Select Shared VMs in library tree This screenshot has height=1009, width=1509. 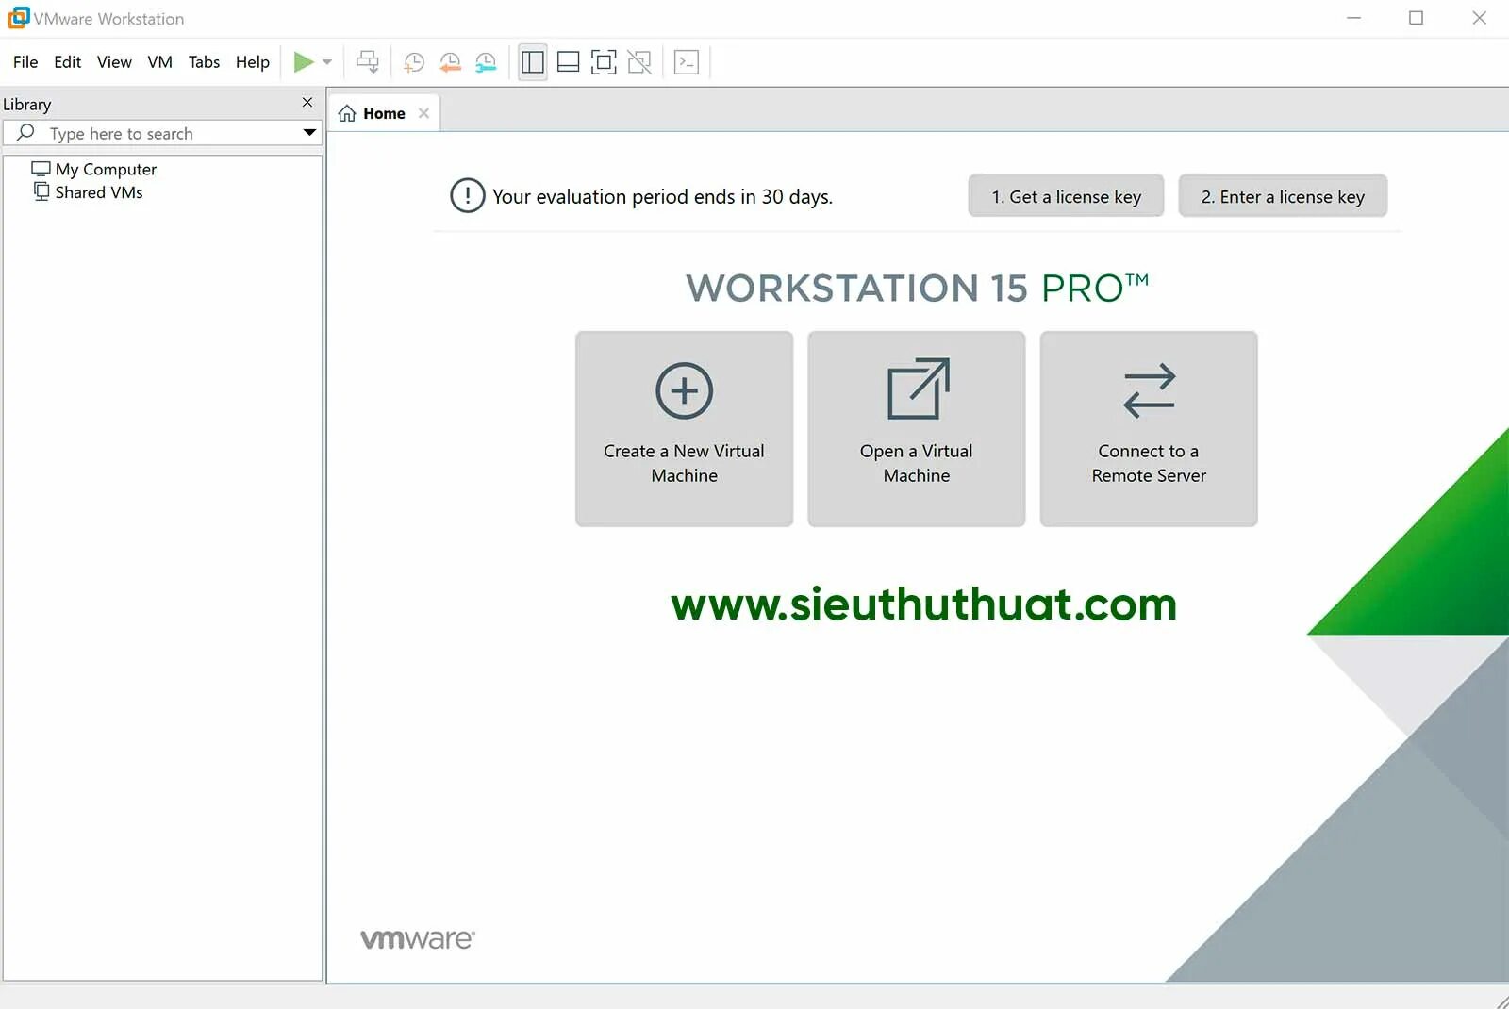coord(89,192)
